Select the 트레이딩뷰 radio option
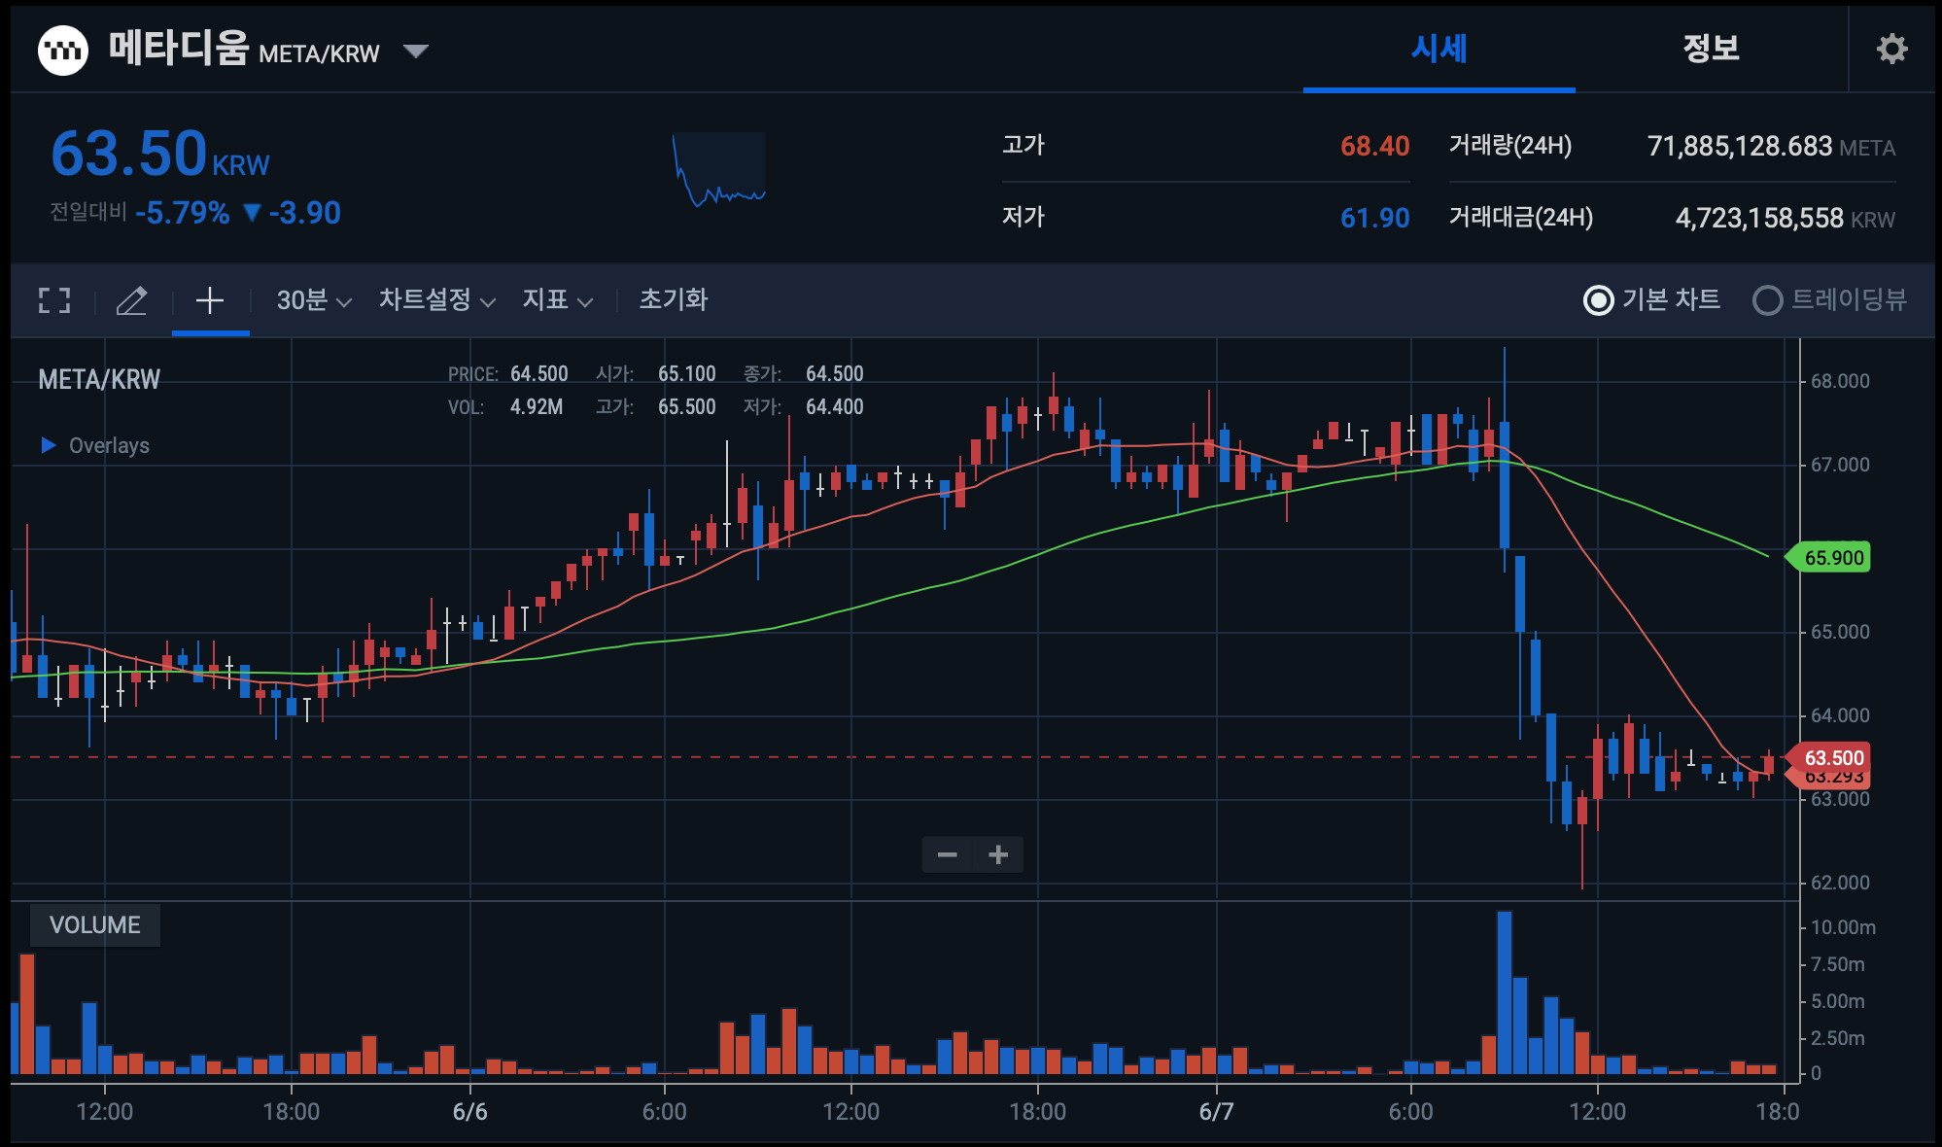Viewport: 1942px width, 1147px height. pyautogui.click(x=1829, y=299)
